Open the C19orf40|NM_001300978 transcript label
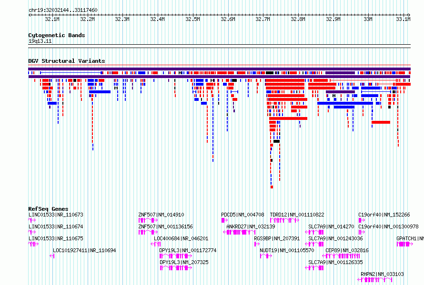 [x=388, y=226]
